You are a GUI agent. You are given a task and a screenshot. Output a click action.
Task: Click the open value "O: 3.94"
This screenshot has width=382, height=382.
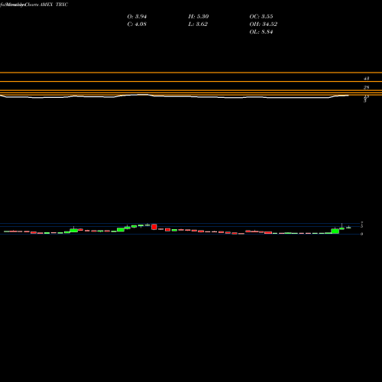coord(137,17)
